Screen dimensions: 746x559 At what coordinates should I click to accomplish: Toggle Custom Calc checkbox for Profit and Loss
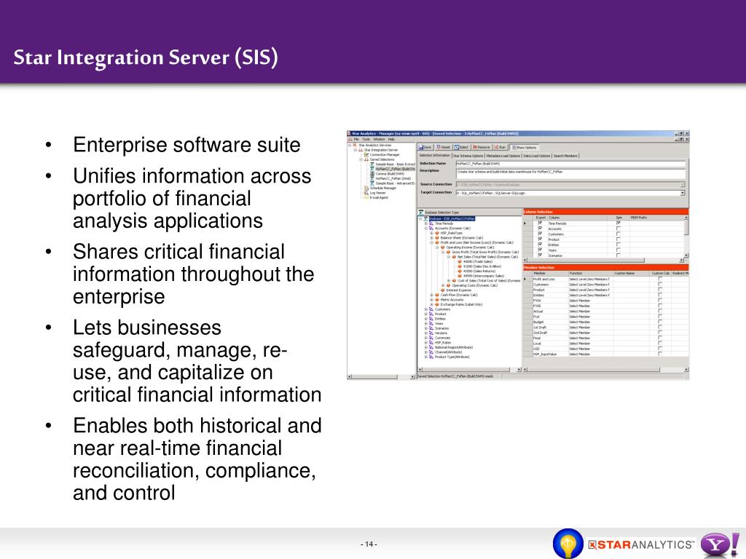point(660,279)
